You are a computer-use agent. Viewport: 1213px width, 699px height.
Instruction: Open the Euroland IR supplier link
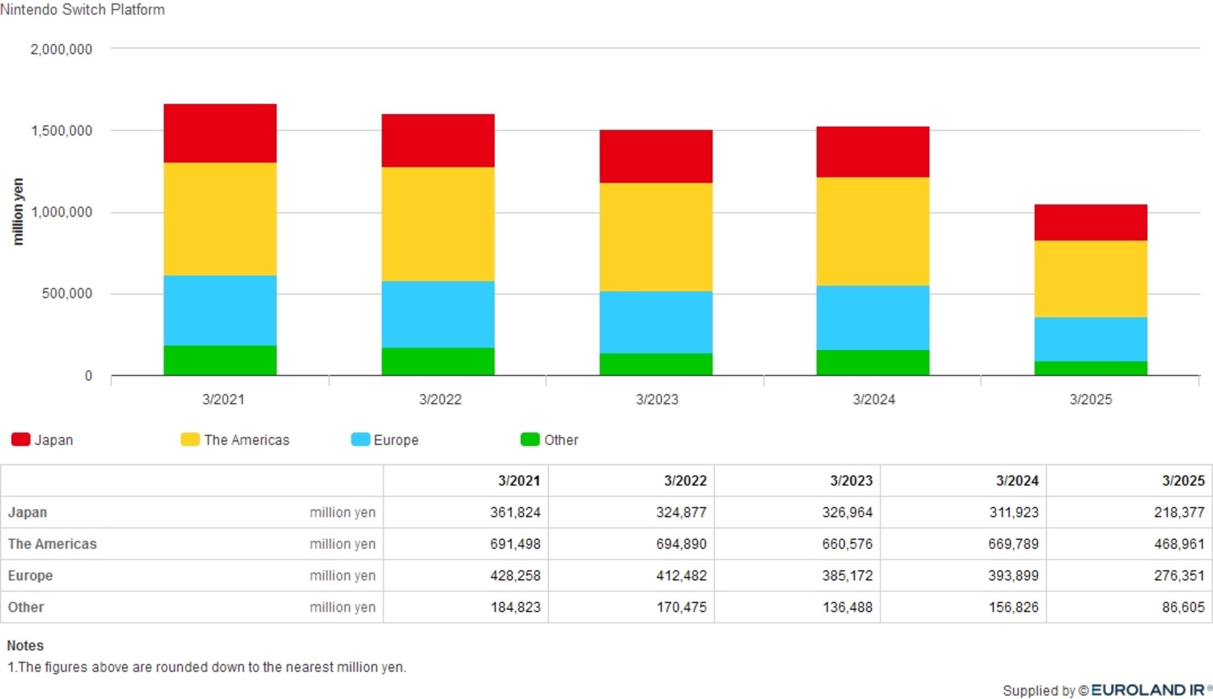[x=1151, y=690]
